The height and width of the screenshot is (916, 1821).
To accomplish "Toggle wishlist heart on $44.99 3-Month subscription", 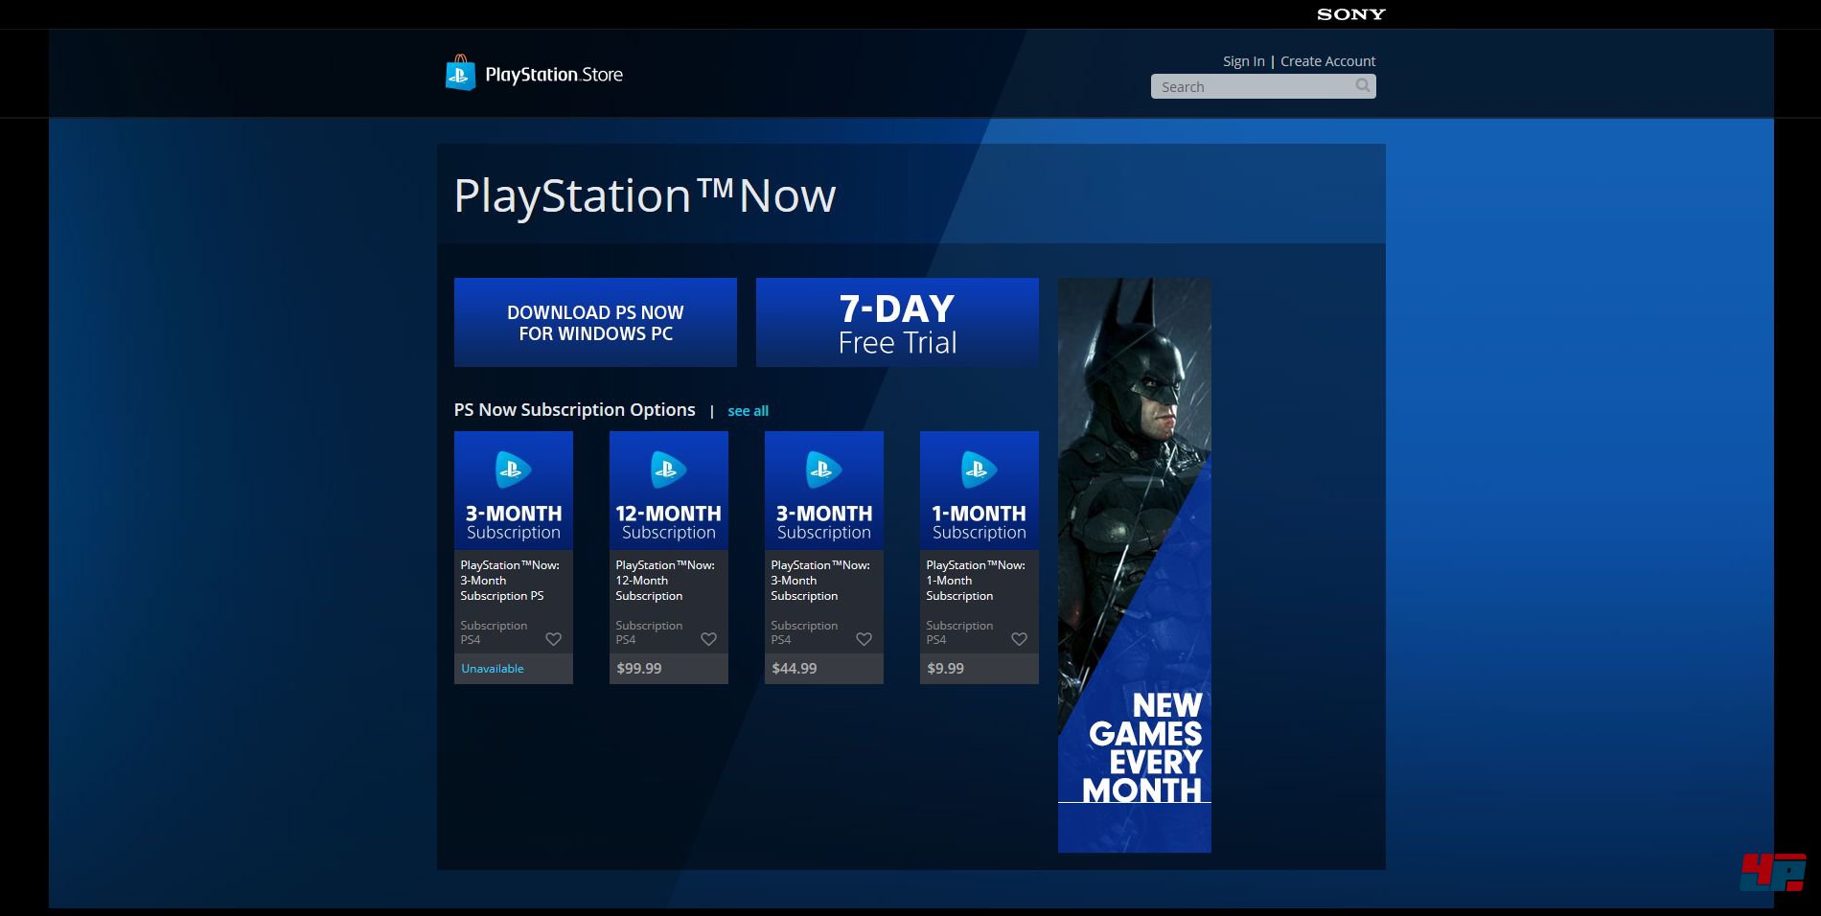I will tap(864, 639).
